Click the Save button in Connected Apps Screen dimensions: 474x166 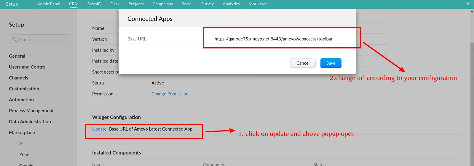tap(331, 63)
